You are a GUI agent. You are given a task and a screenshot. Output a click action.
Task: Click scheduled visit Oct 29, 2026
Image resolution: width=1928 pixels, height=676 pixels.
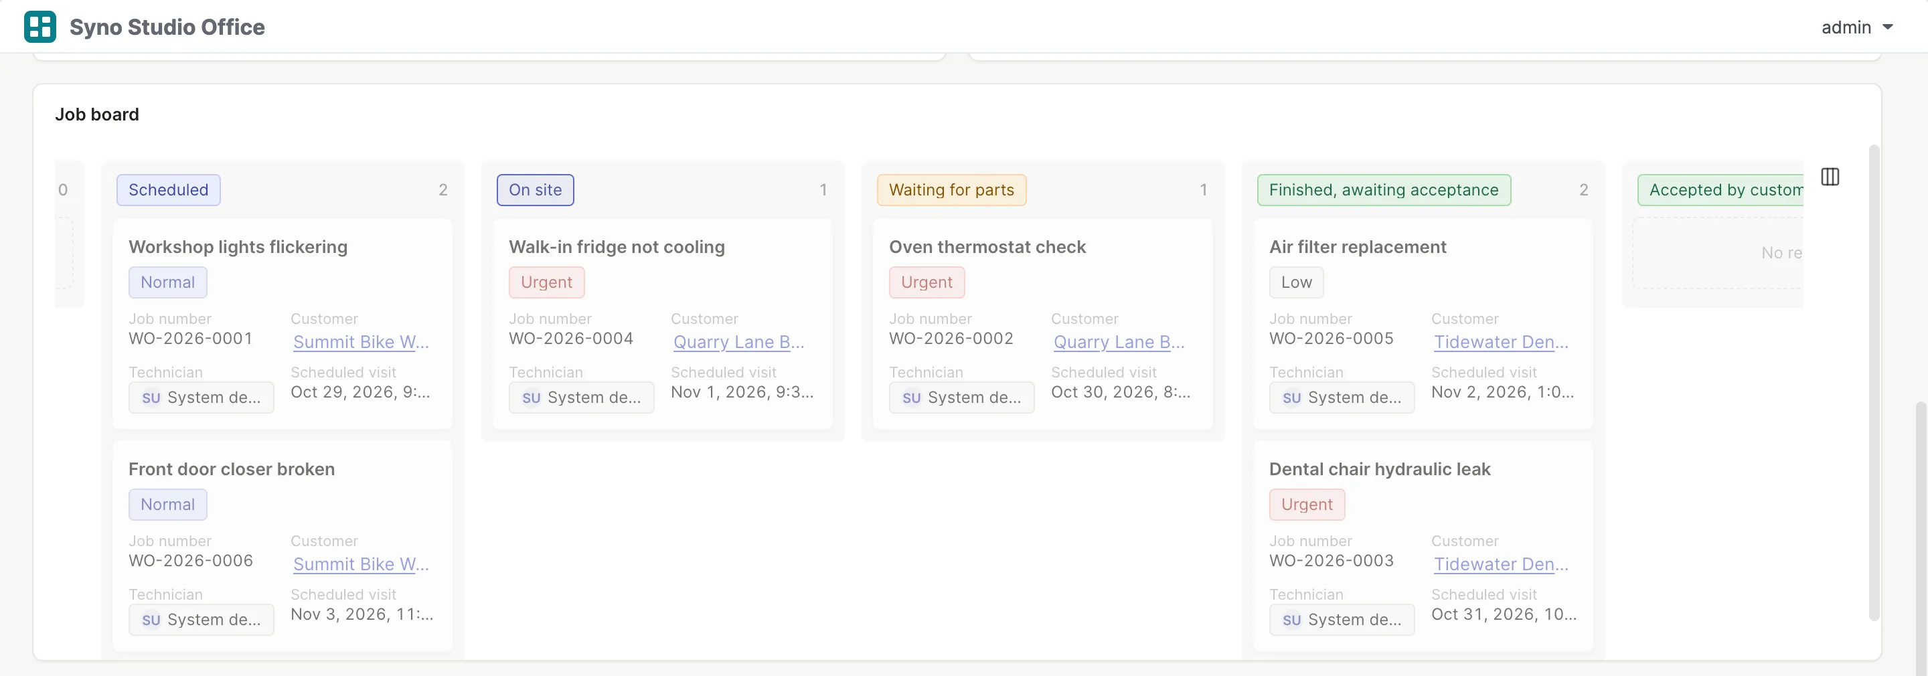pos(361,392)
